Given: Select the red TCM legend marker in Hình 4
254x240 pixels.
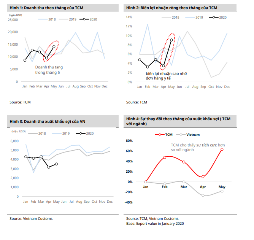Looking at the screenshot, I should click(x=160, y=135).
